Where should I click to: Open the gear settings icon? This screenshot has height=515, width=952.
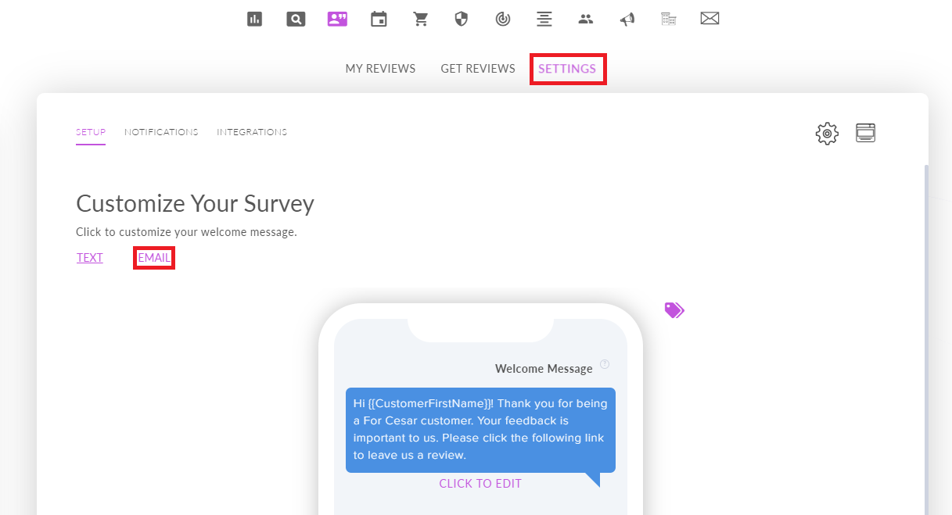(827, 134)
